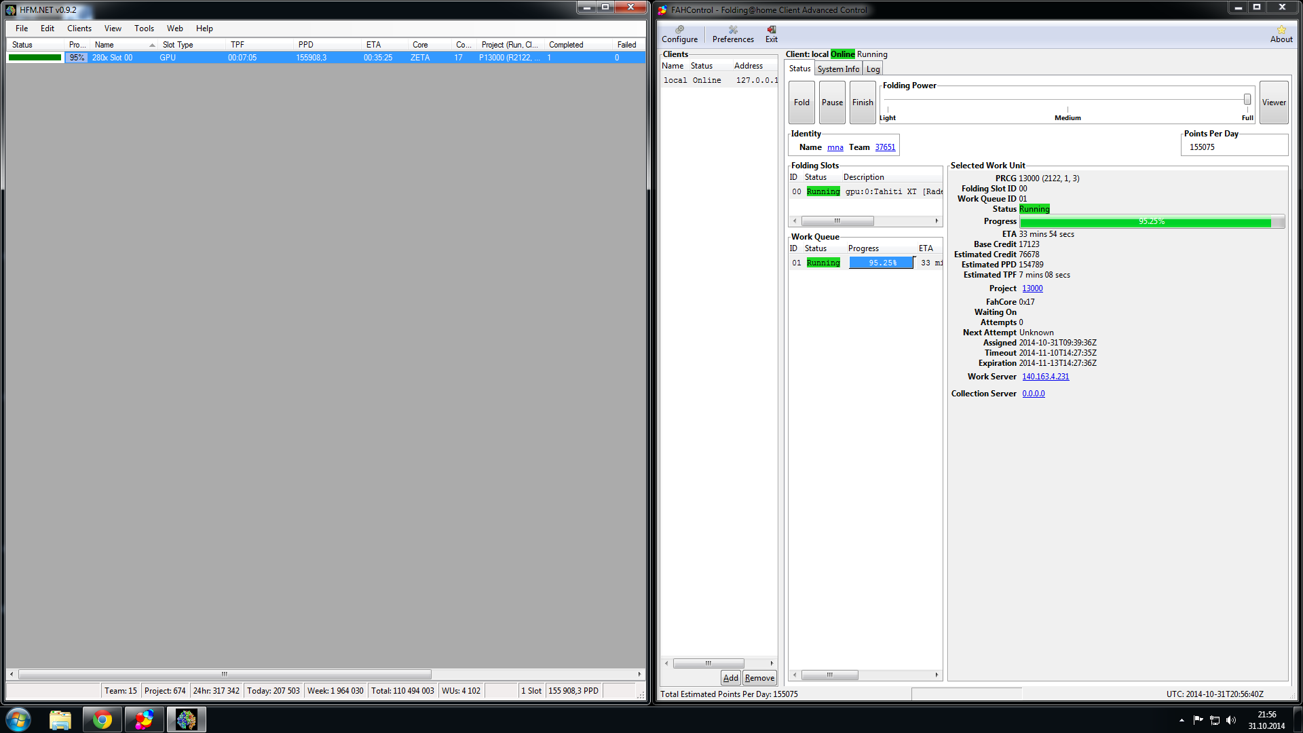The width and height of the screenshot is (1303, 733).
Task: Switch to System Info tab
Action: coord(838,69)
